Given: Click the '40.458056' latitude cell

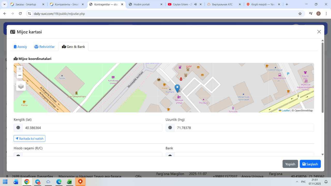Looking at the screenshot, I should 299,176.
